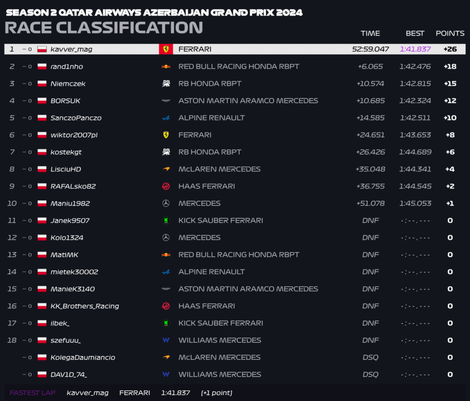The height and width of the screenshot is (401, 470).
Task: Click Williams logo next to szefuuu_
Action: pyautogui.click(x=166, y=340)
